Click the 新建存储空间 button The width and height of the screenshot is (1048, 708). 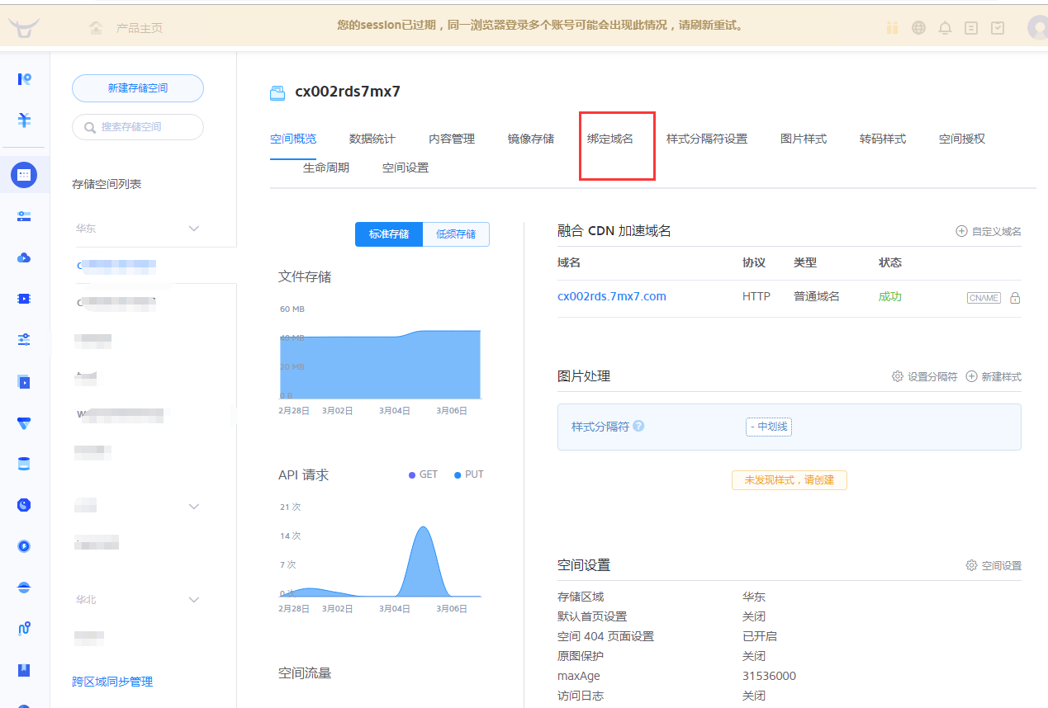coord(138,88)
